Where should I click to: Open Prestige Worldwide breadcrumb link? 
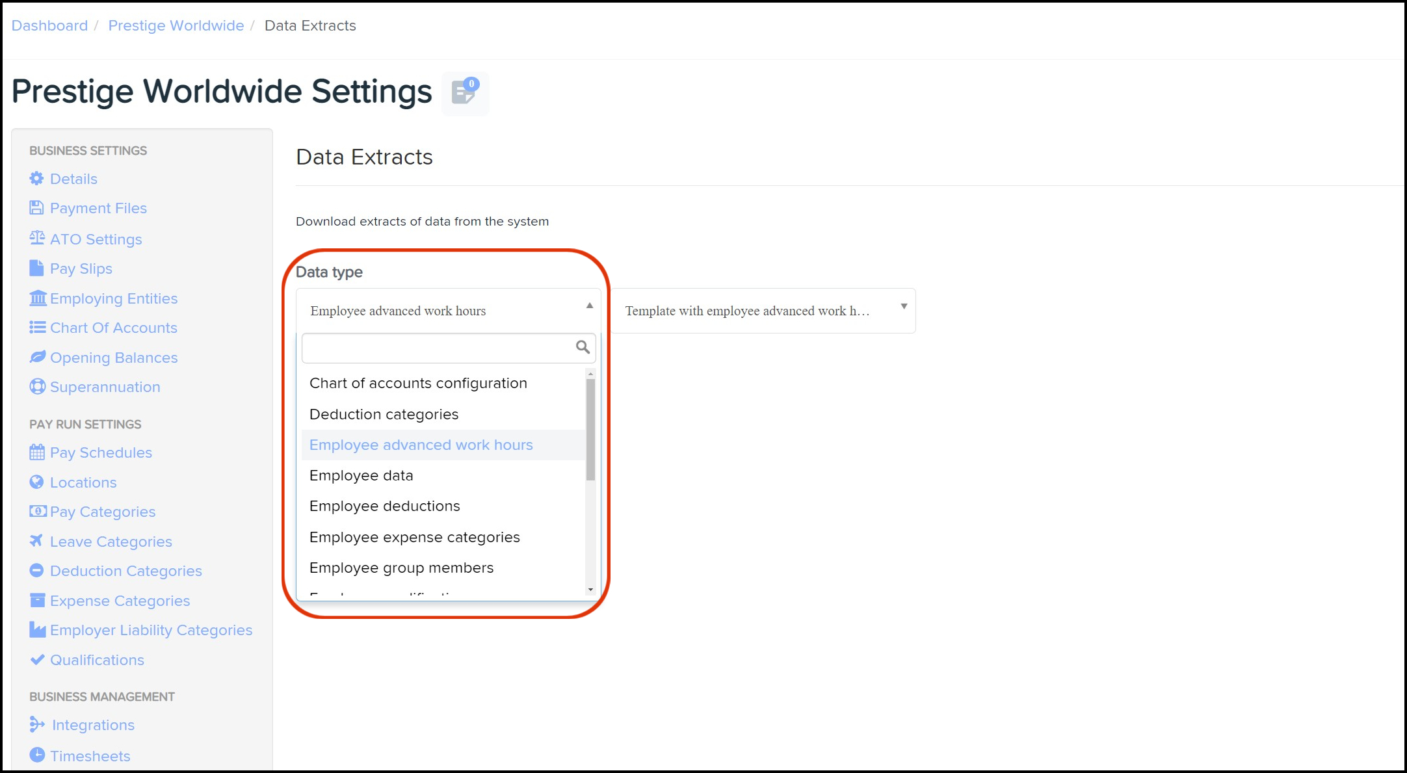click(176, 25)
